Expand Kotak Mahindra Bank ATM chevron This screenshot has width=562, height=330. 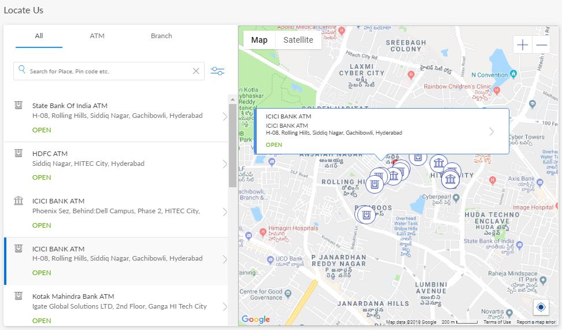point(225,307)
